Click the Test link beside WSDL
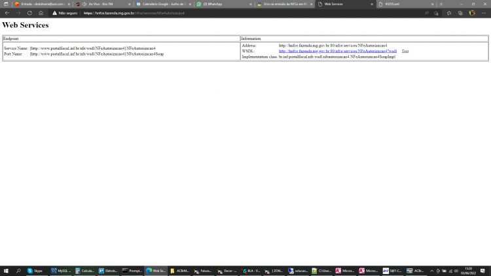 click(x=405, y=51)
